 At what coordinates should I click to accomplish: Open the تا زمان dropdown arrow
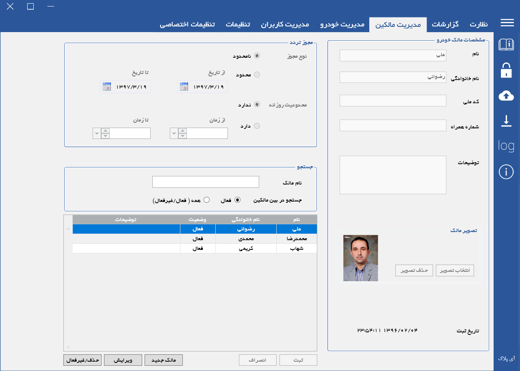pyautogui.click(x=97, y=133)
